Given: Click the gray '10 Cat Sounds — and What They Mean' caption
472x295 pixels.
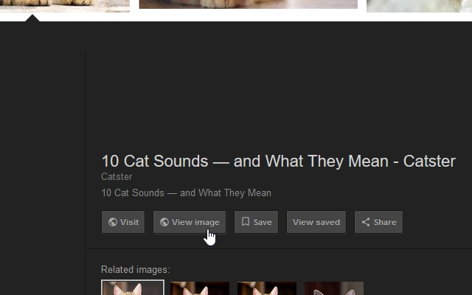Looking at the screenshot, I should click(186, 193).
